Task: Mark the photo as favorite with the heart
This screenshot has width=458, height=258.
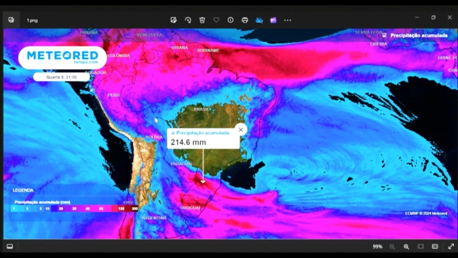Action: pos(216,20)
